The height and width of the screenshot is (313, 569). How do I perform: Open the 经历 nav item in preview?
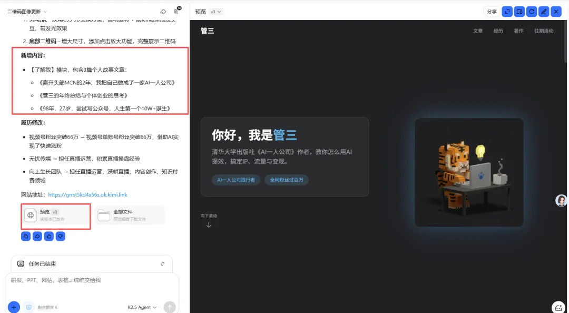(x=498, y=31)
